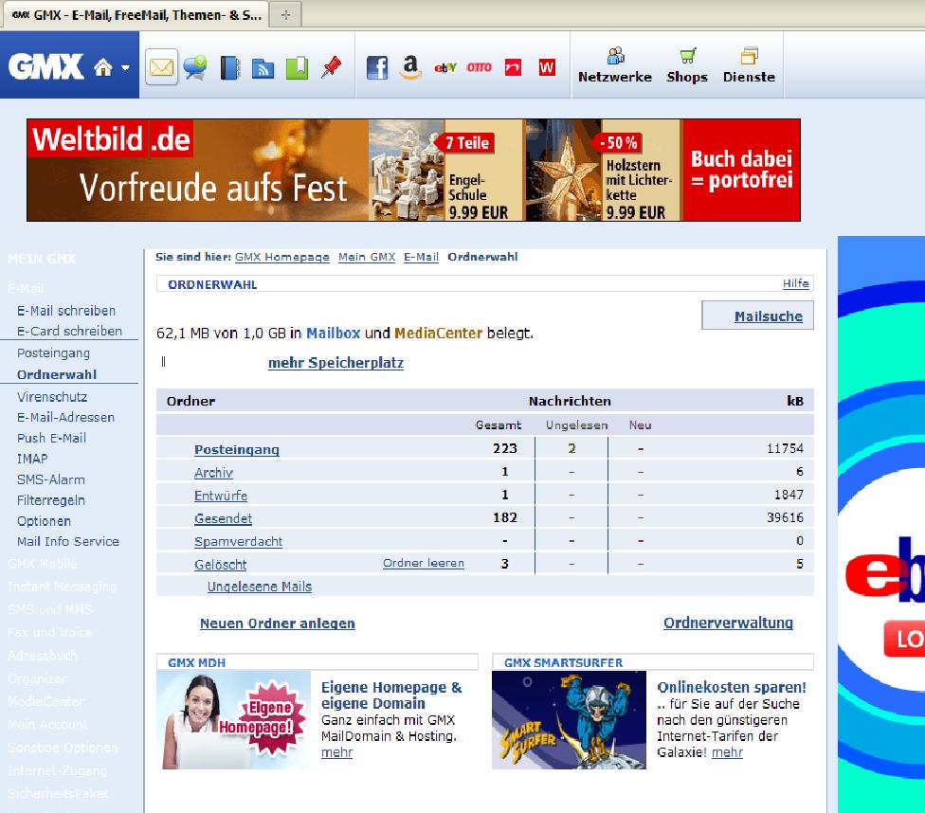
Task: Open the Facebook shortcut icon
Action: [x=377, y=68]
